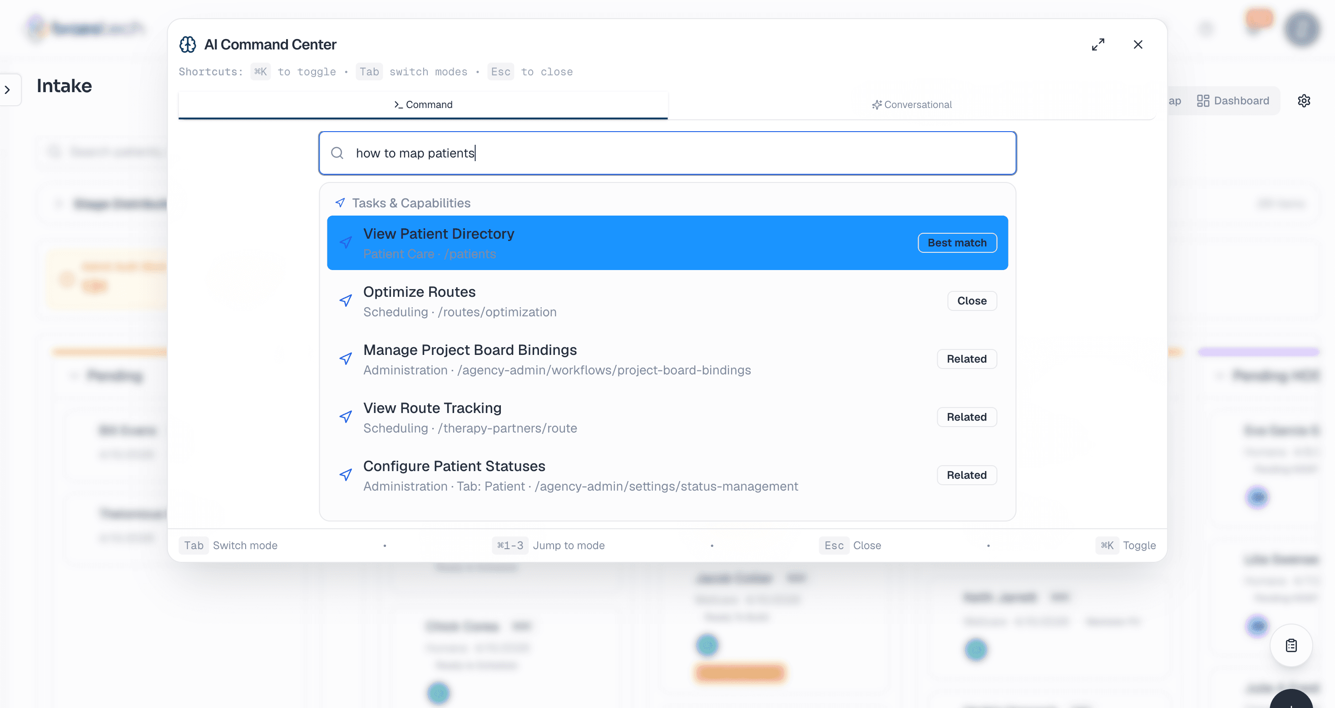This screenshot has height=708, width=1335.
Task: Click the AI Command Center title
Action: [270, 44]
